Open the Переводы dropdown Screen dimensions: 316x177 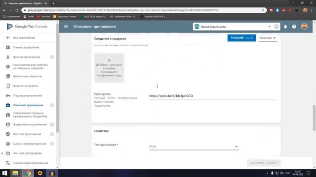tap(267, 38)
